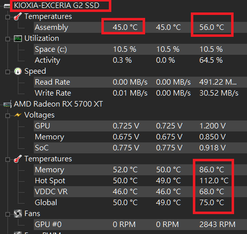Click the Voltages lightning bolt icon
This screenshot has height=234, width=247.
click(x=18, y=115)
